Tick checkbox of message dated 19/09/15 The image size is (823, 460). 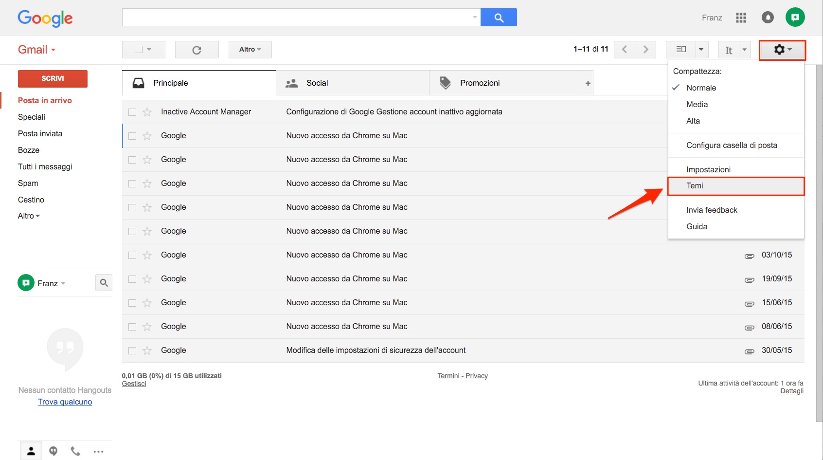pos(132,279)
